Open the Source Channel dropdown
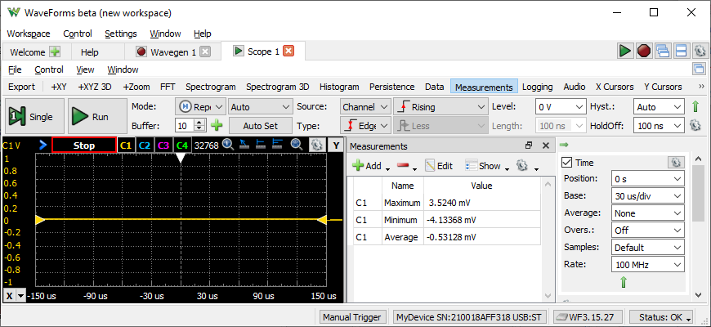This screenshot has height=327, width=711. click(x=365, y=107)
